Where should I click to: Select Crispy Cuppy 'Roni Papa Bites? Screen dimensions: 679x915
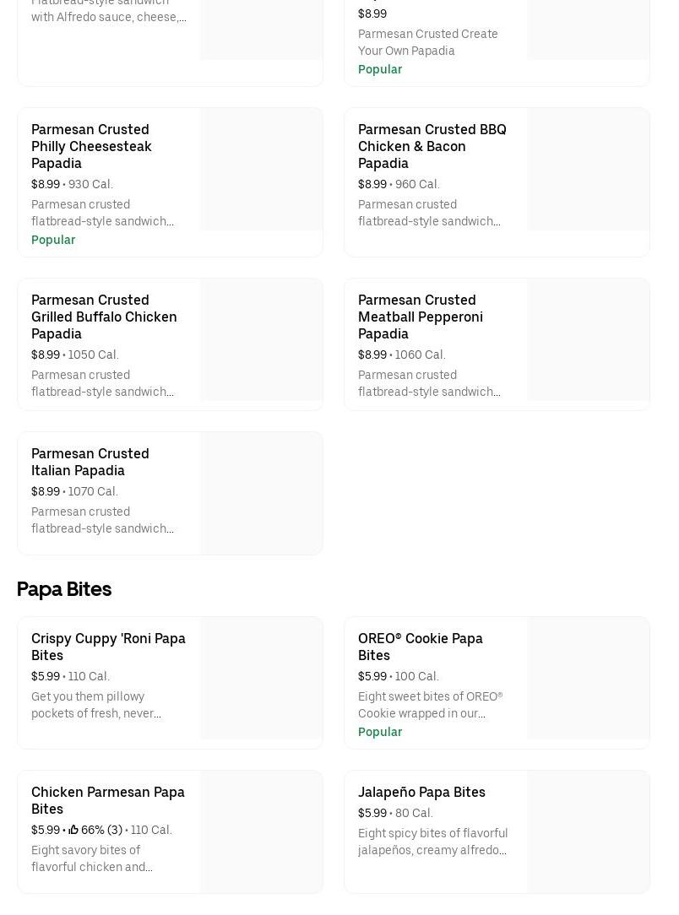click(108, 647)
